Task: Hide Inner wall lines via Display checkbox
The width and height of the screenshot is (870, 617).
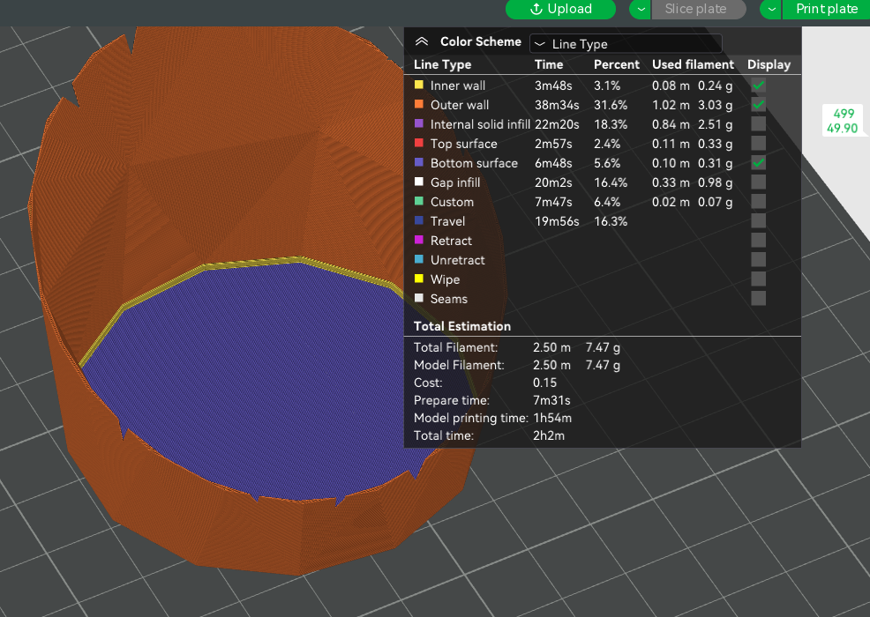Action: 758,85
